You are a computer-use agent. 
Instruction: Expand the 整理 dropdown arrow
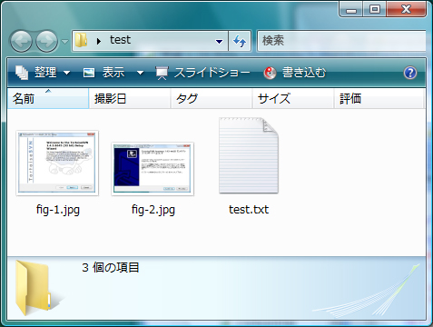pos(66,73)
